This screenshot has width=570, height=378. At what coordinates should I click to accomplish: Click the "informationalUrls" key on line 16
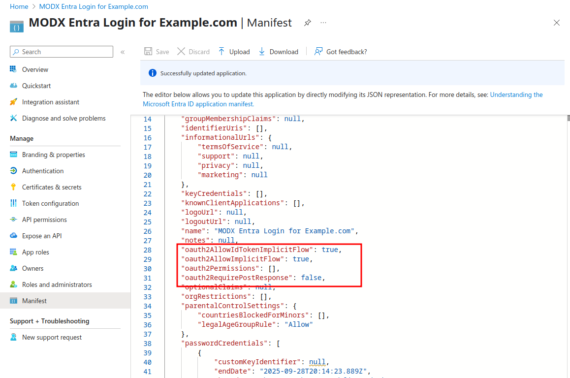tap(221, 137)
